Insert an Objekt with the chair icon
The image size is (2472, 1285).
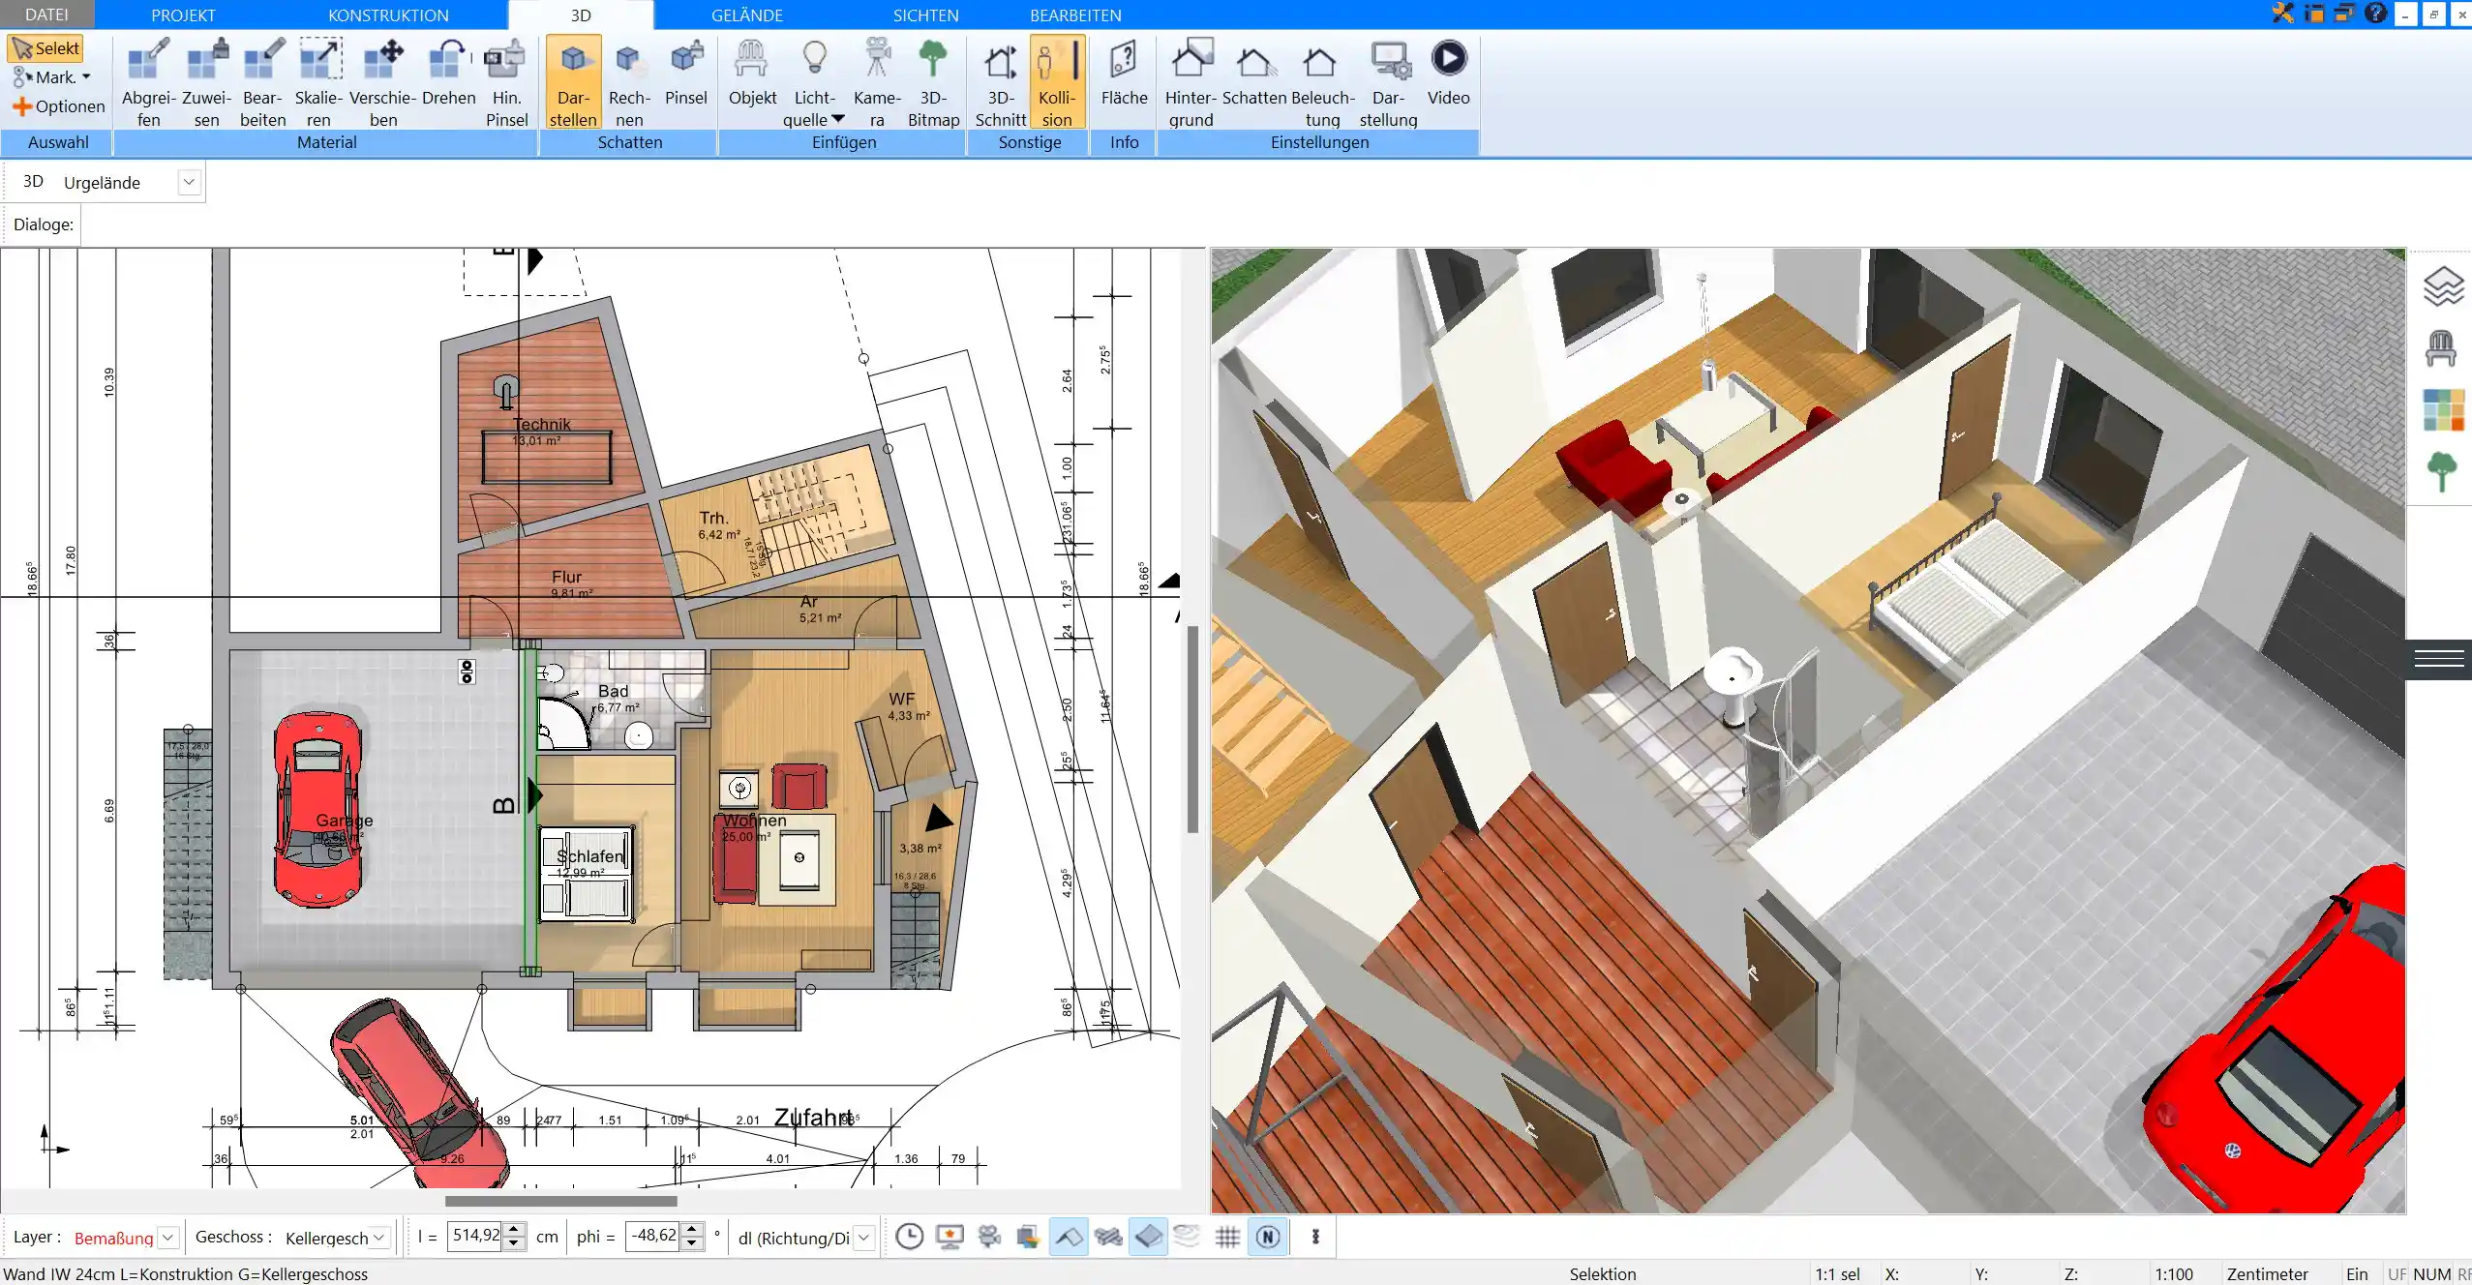(752, 73)
